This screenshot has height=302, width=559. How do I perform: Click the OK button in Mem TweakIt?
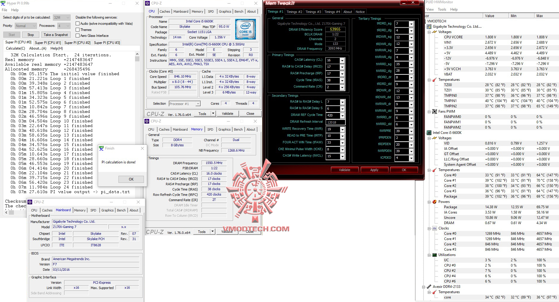click(404, 170)
